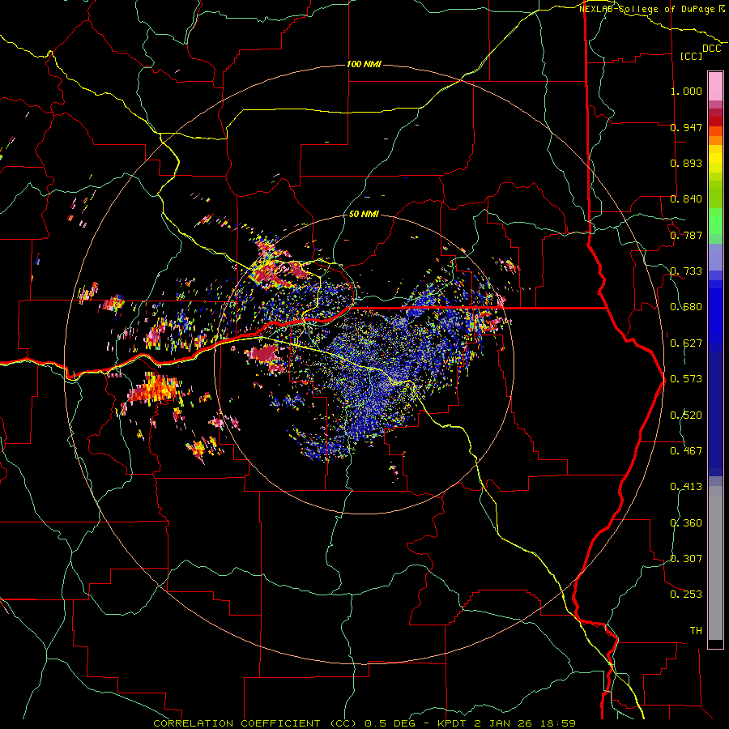Viewport: 729px width, 729px height.
Task: Click the 0.5 DEG elevation text in the caption
Action: coord(390,723)
